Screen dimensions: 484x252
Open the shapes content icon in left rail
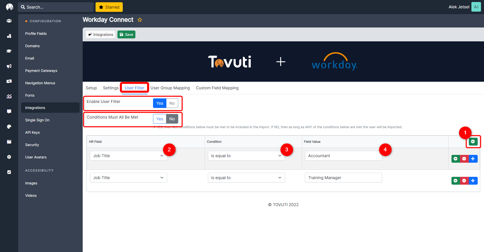coord(9,36)
